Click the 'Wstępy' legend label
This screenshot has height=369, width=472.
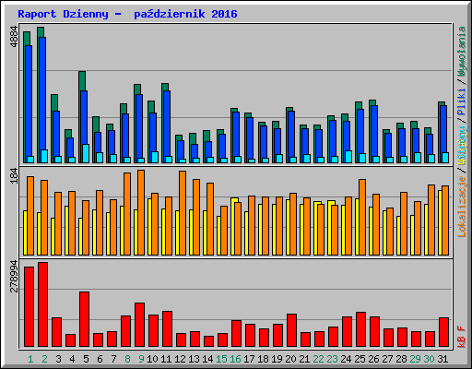(462, 145)
